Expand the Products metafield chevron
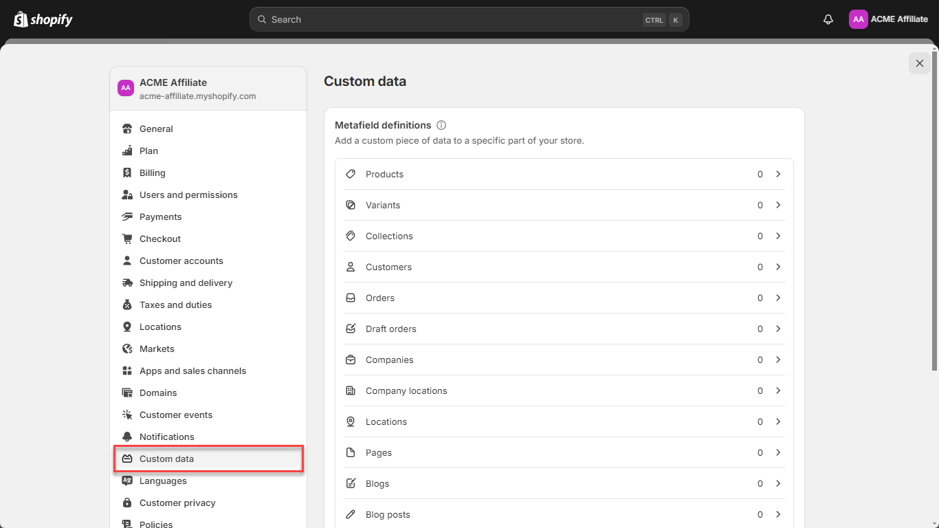 point(778,174)
